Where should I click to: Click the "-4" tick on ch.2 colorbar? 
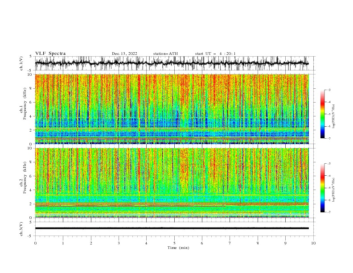click(x=328, y=176)
